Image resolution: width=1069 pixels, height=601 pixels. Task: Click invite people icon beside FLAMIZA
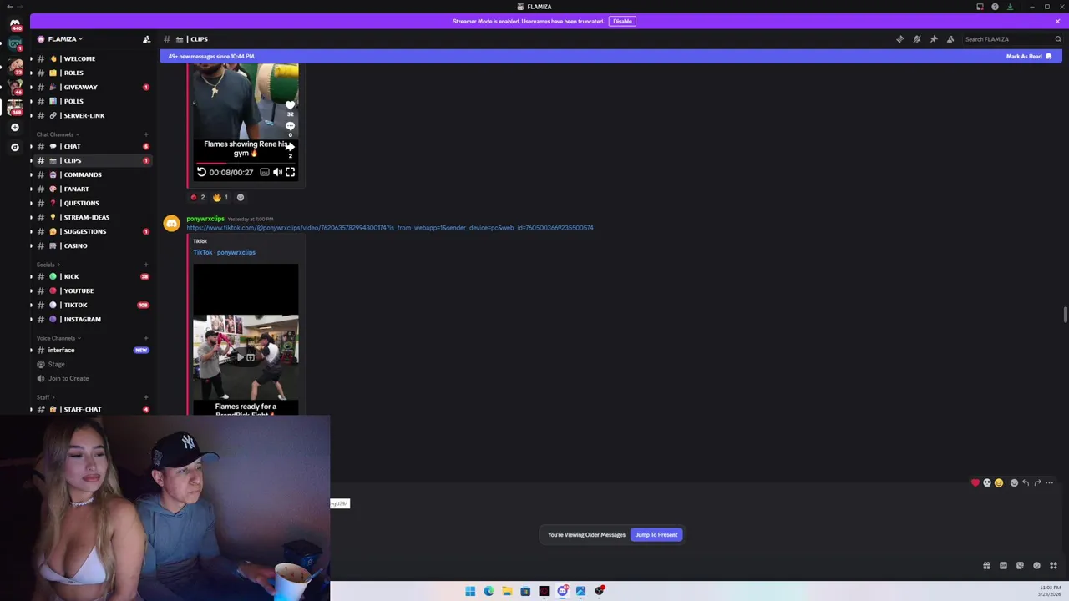tap(146, 39)
